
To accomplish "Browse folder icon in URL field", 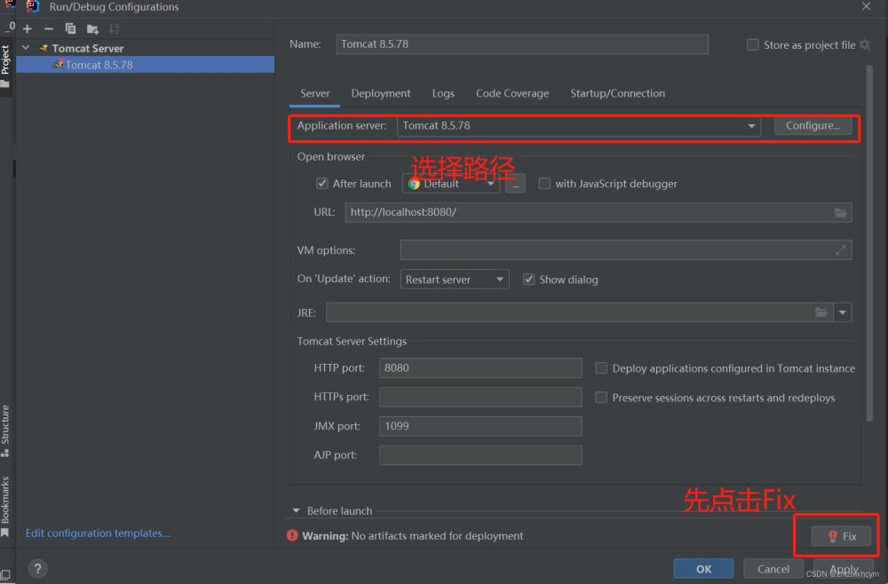I will [x=840, y=212].
